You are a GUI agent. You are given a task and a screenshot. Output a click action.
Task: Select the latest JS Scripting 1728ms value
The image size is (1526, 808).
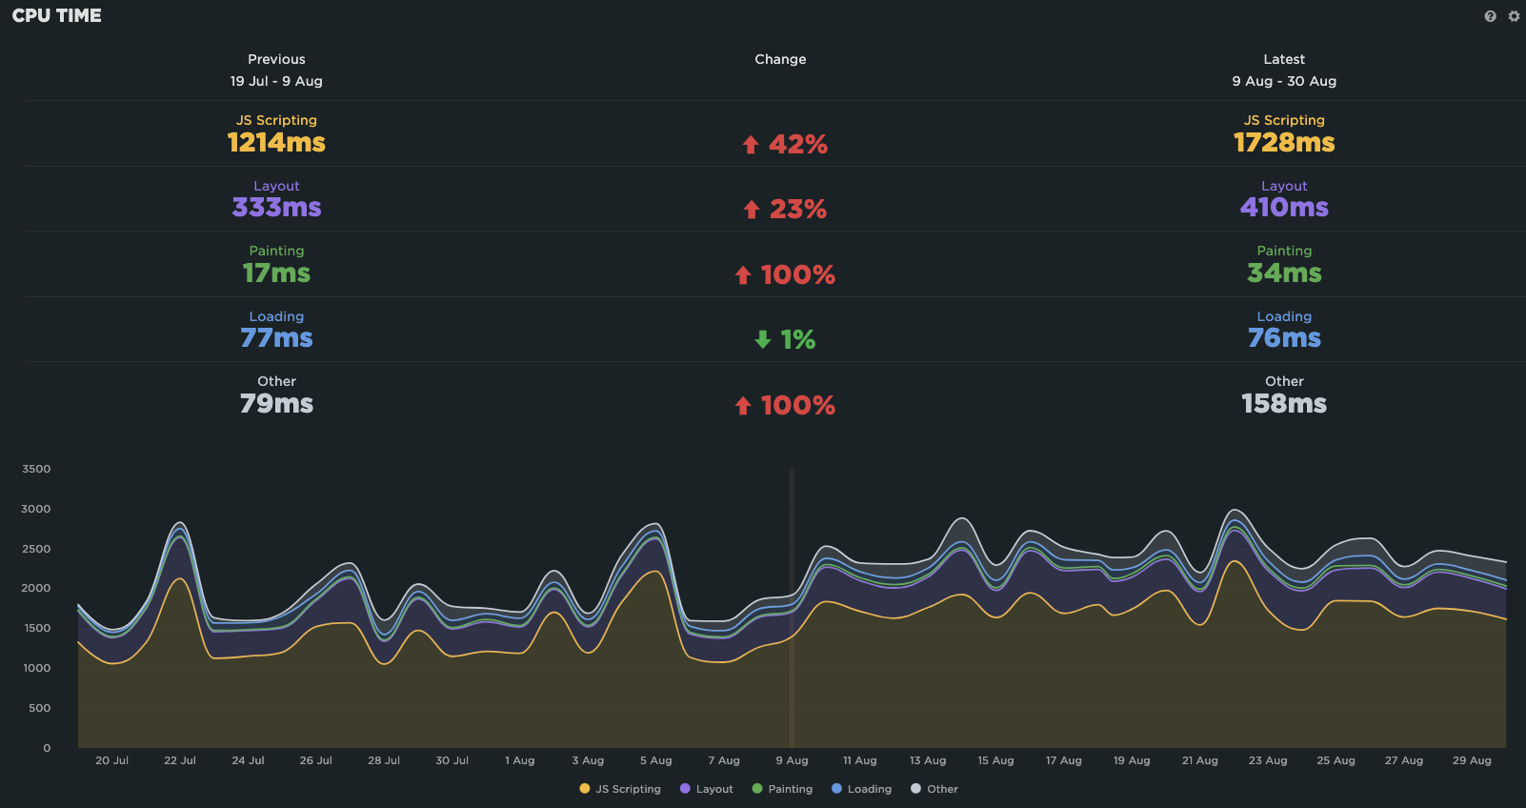(x=1283, y=143)
